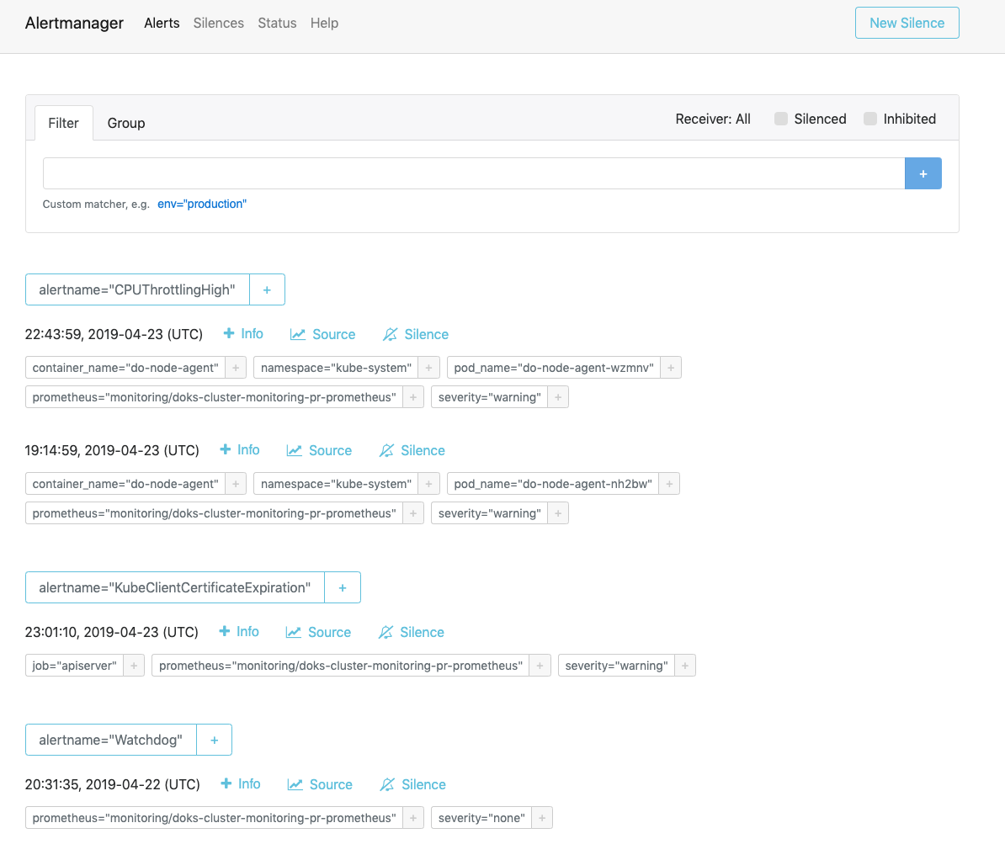Add pod_name do-node-agent-nh2bw label to filter

(x=669, y=484)
